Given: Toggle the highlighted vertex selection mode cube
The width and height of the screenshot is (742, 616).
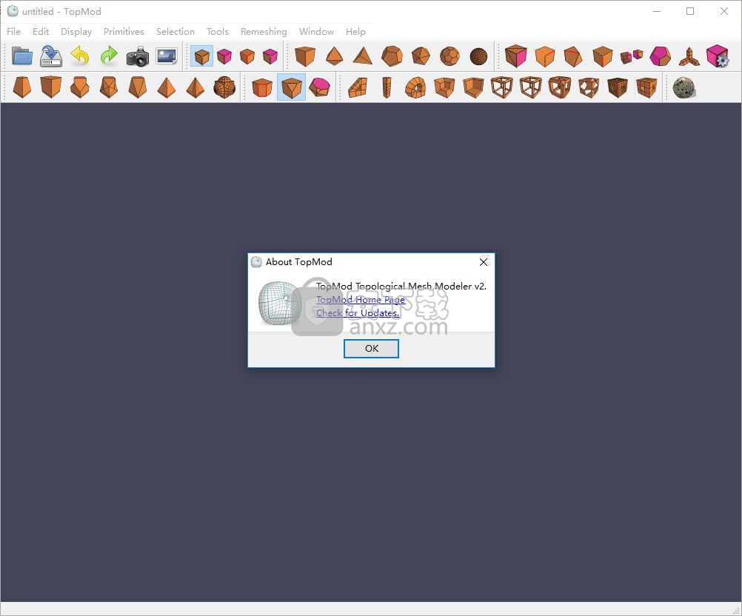Looking at the screenshot, I should [201, 56].
